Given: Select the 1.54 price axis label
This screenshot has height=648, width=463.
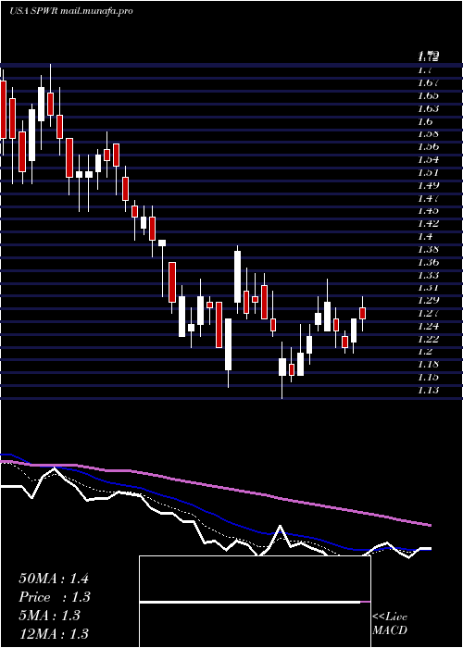Looking at the screenshot, I should [x=428, y=160].
